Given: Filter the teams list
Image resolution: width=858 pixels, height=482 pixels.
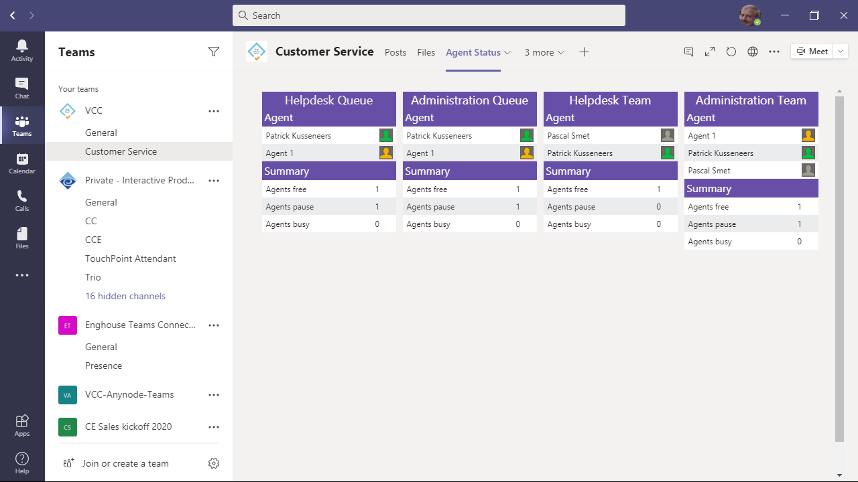Looking at the screenshot, I should point(214,52).
